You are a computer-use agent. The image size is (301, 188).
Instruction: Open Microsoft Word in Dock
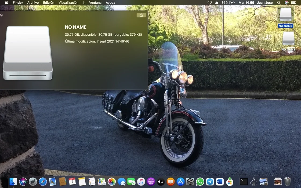pos(220,182)
